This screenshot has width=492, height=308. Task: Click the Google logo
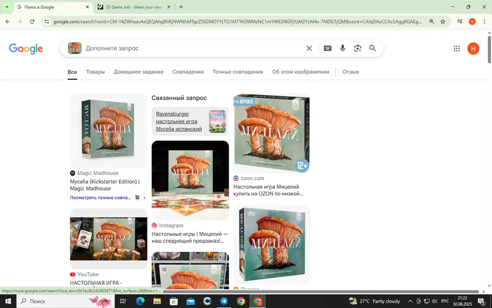click(26, 49)
